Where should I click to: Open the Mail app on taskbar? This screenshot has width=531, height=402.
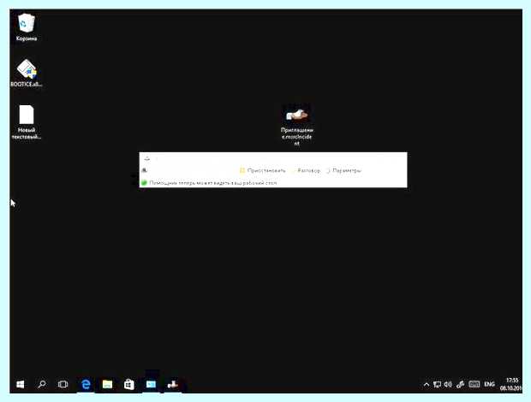(151, 384)
